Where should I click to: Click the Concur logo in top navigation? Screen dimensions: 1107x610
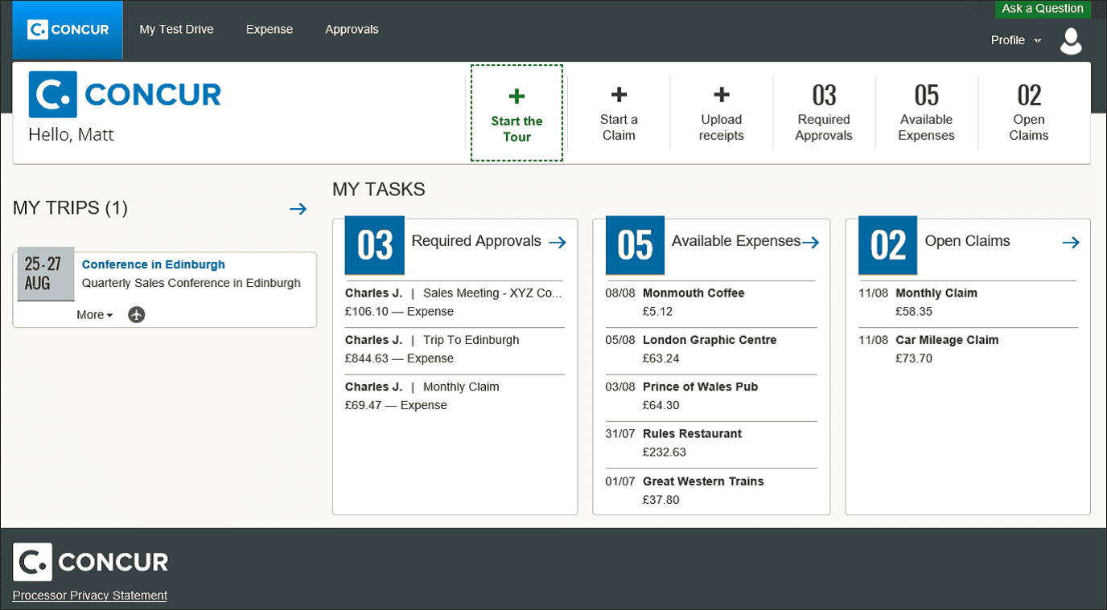68,31
